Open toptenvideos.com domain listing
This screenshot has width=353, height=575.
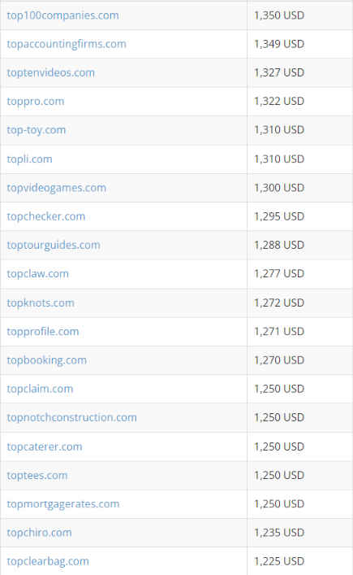50,72
